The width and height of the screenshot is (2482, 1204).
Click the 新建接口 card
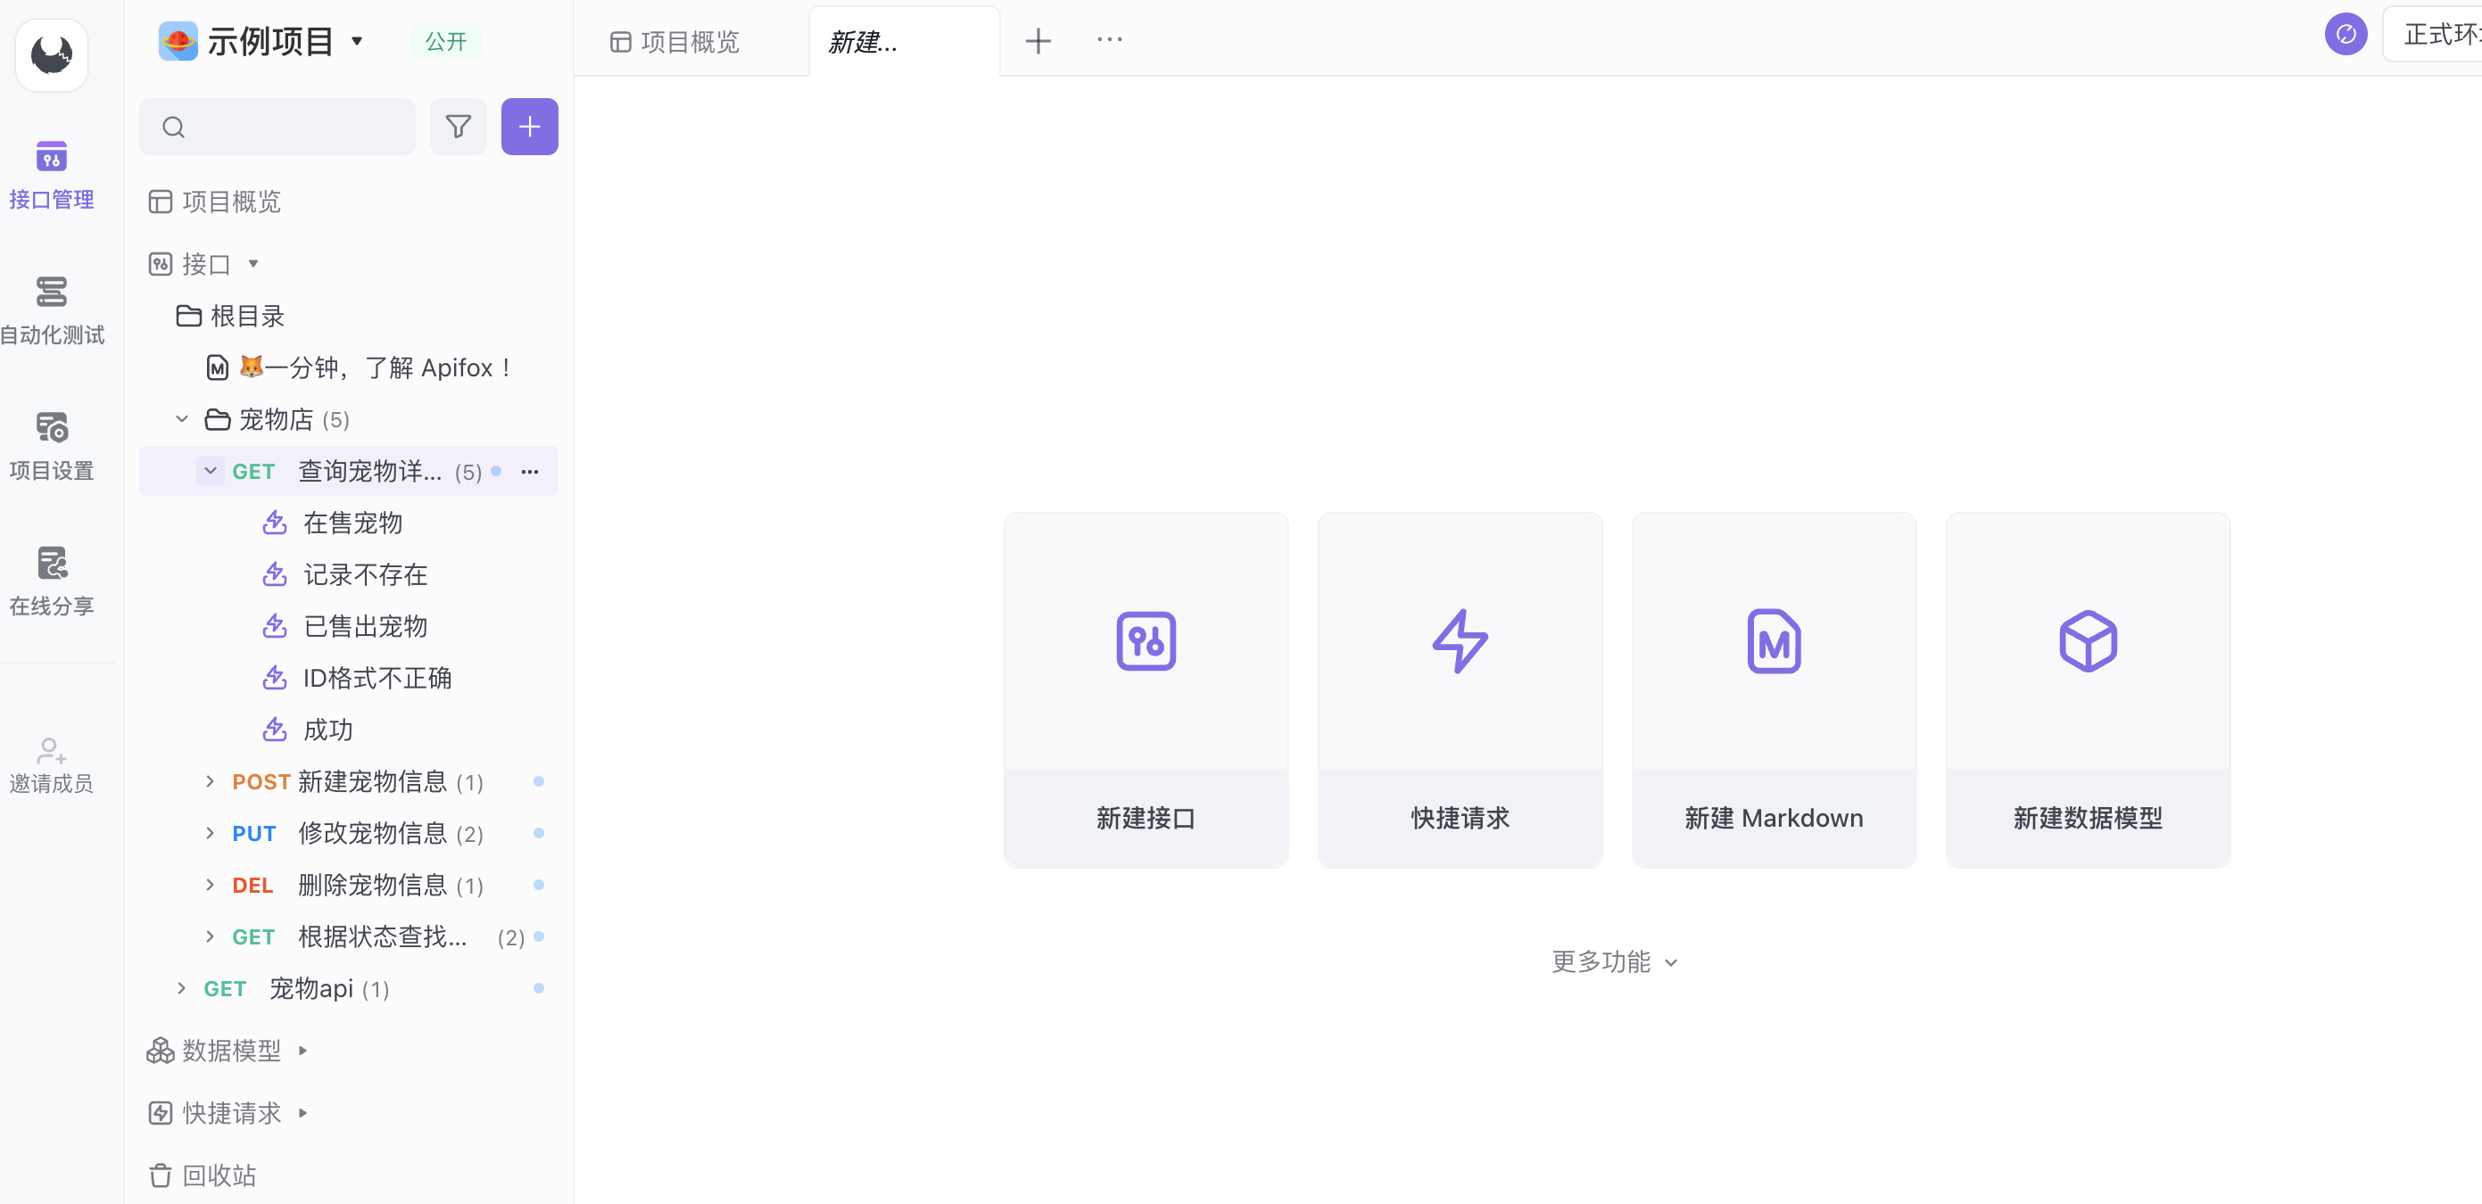point(1145,689)
